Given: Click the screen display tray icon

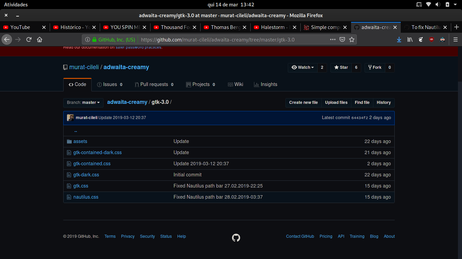Looking at the screenshot, I should pyautogui.click(x=419, y=5).
